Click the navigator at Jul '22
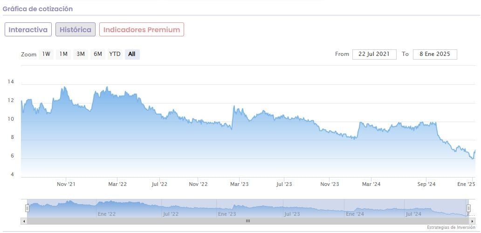The width and height of the screenshot is (481, 233). 171,214
